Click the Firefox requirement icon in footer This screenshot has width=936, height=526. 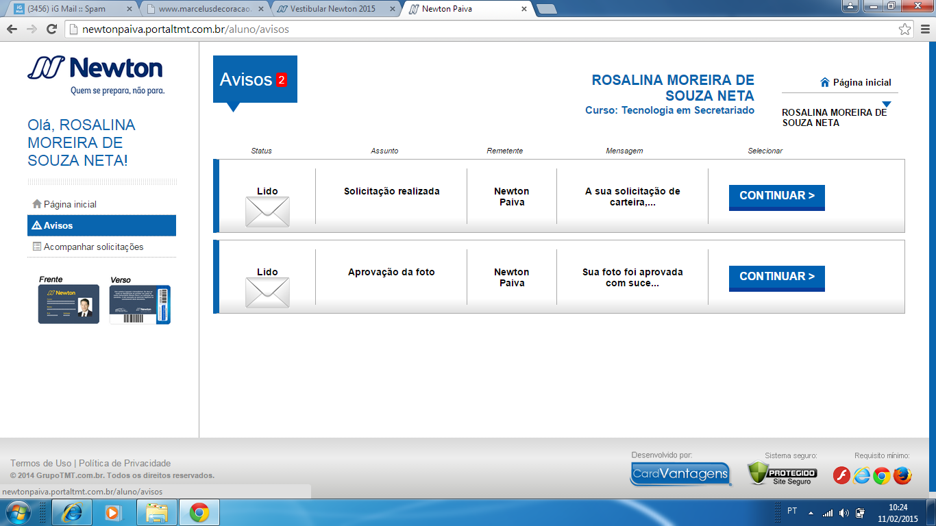pos(902,475)
